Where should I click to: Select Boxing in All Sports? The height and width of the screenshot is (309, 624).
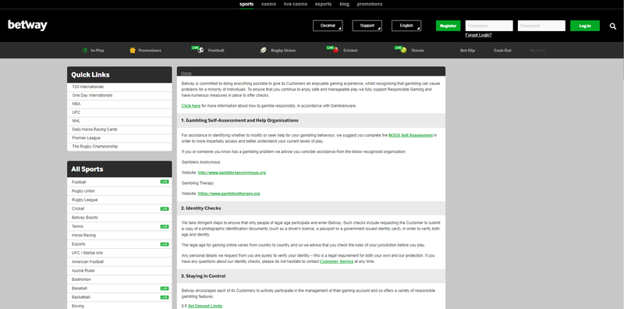pyautogui.click(x=119, y=306)
